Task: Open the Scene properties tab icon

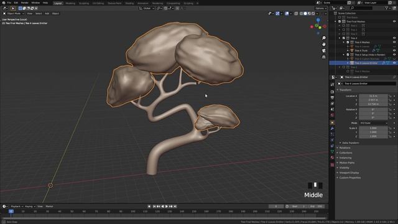Action: [332, 110]
